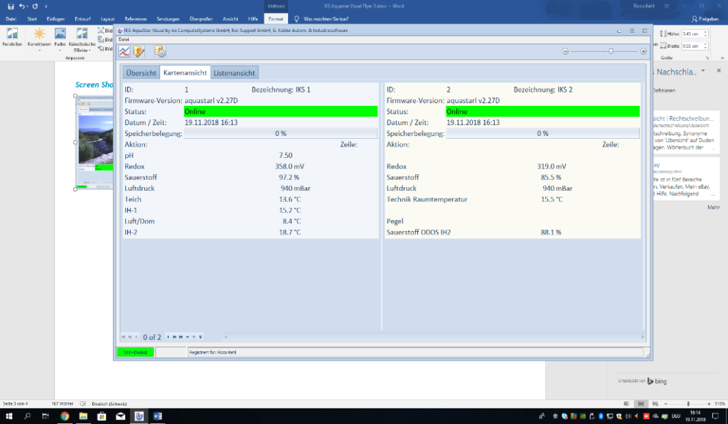Click the zoom-out minus icon beside slider
728x424 pixels.
pyautogui.click(x=565, y=51)
